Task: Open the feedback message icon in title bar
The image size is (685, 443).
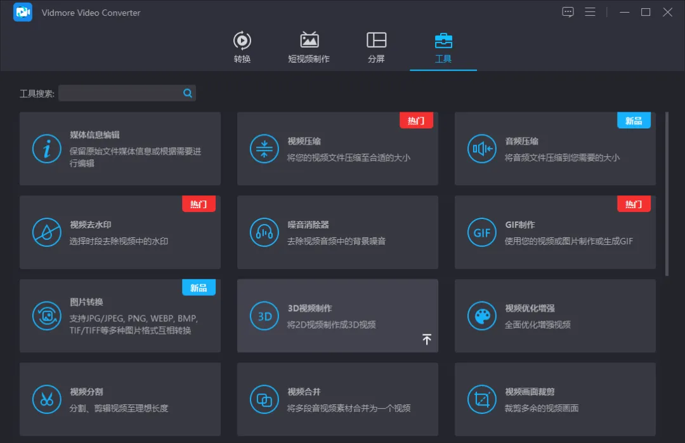Action: 568,12
